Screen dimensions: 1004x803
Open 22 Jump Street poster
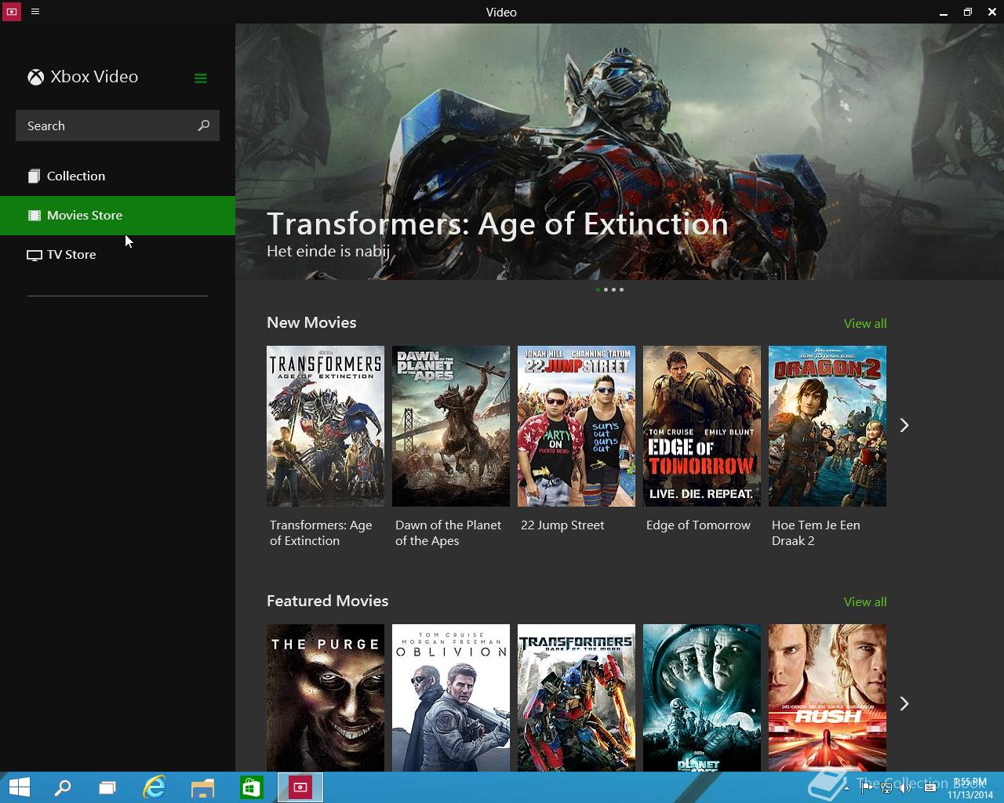click(577, 426)
